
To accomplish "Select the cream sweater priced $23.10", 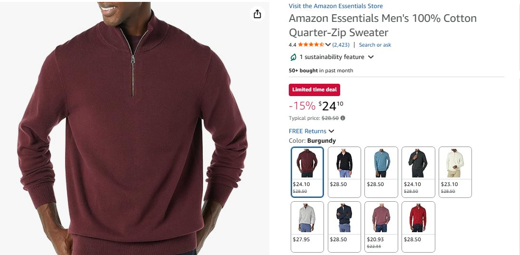I will click(455, 172).
